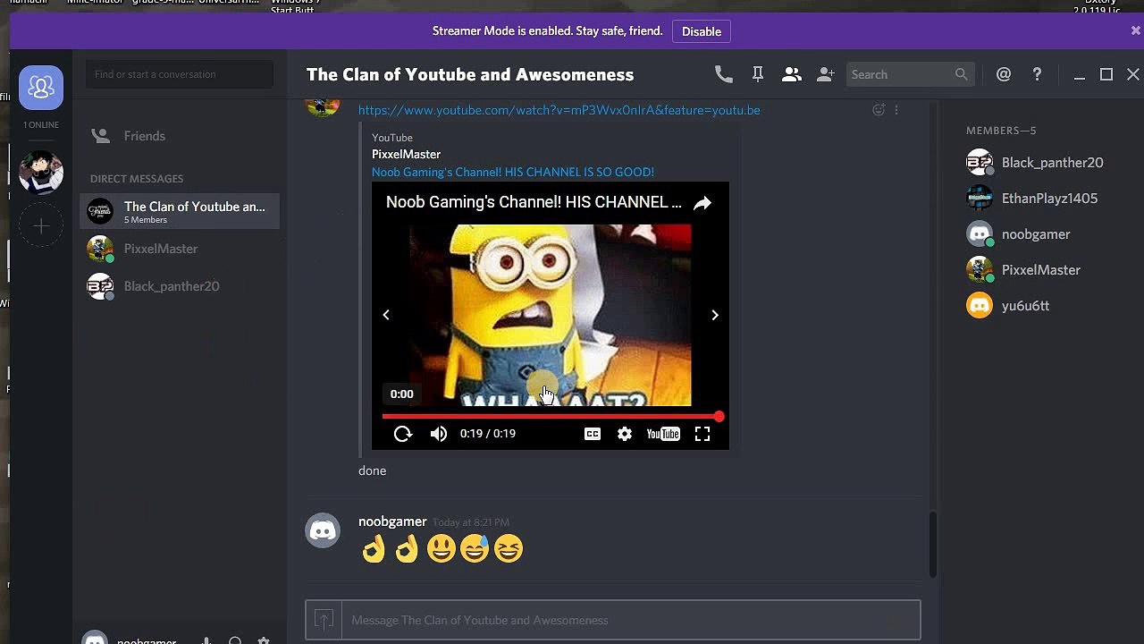1144x644 pixels.
Task: Open the youtube.com watch link
Action: [x=559, y=110]
